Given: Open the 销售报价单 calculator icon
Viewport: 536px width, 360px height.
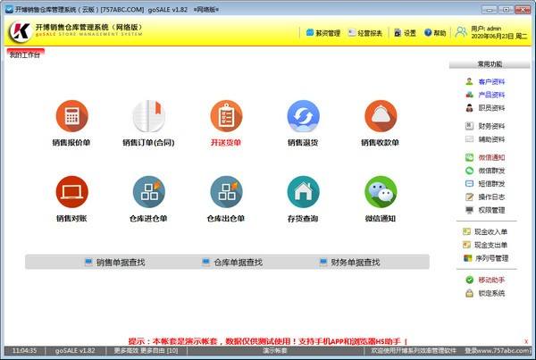Looking at the screenshot, I should (x=72, y=115).
